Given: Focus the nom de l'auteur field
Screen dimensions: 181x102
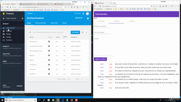Looking at the screenshot, I should tap(102, 33).
